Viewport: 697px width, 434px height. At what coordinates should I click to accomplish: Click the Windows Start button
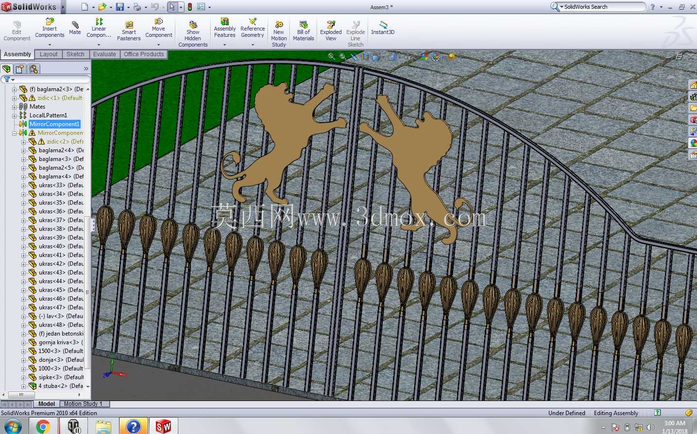coord(12,427)
